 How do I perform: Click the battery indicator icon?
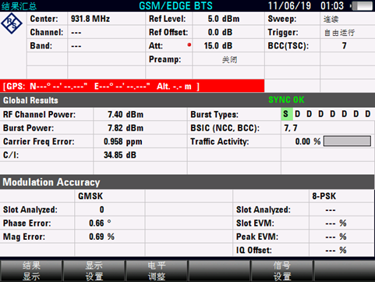coord(362,5)
